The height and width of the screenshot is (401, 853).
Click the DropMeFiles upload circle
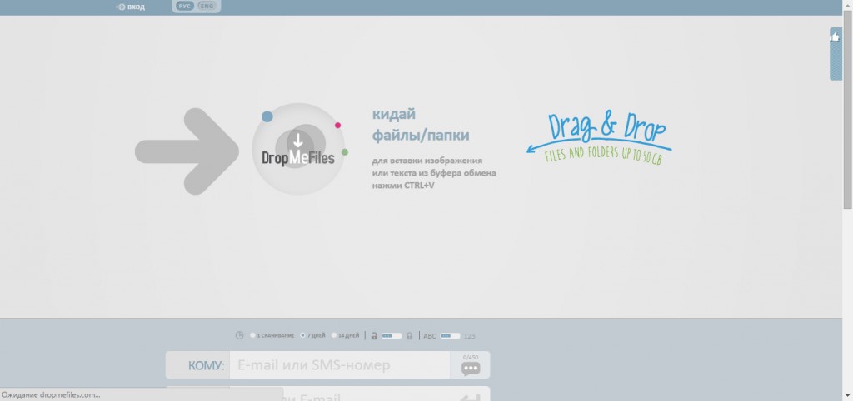pyautogui.click(x=298, y=149)
